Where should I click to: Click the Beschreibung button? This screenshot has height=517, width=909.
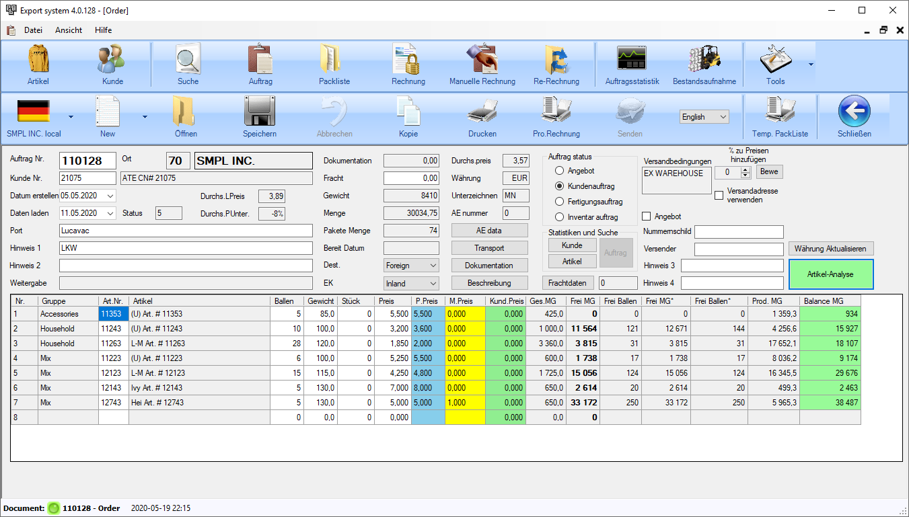click(x=488, y=282)
